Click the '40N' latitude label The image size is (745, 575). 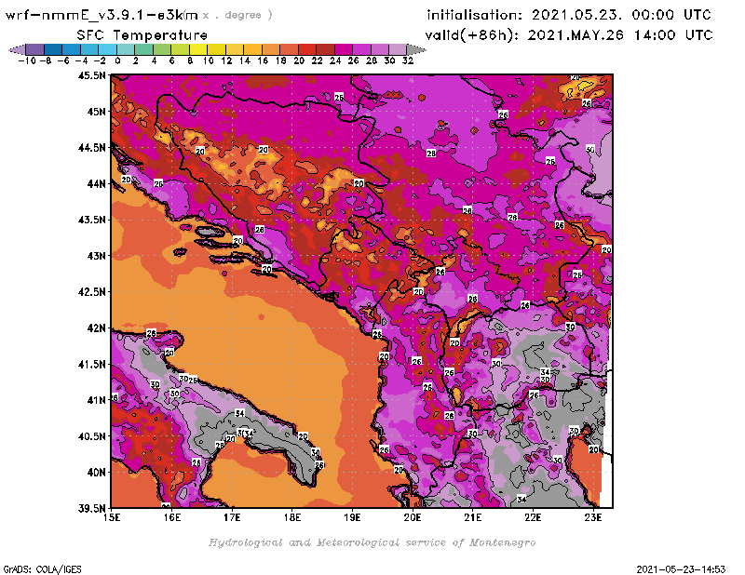tap(96, 473)
